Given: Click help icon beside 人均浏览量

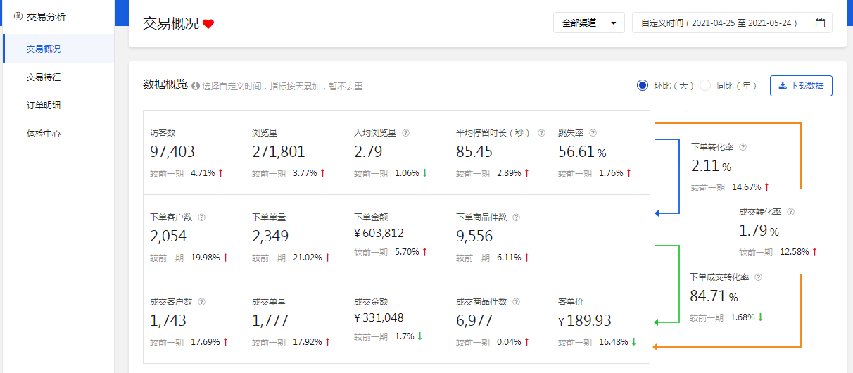Looking at the screenshot, I should point(406,132).
